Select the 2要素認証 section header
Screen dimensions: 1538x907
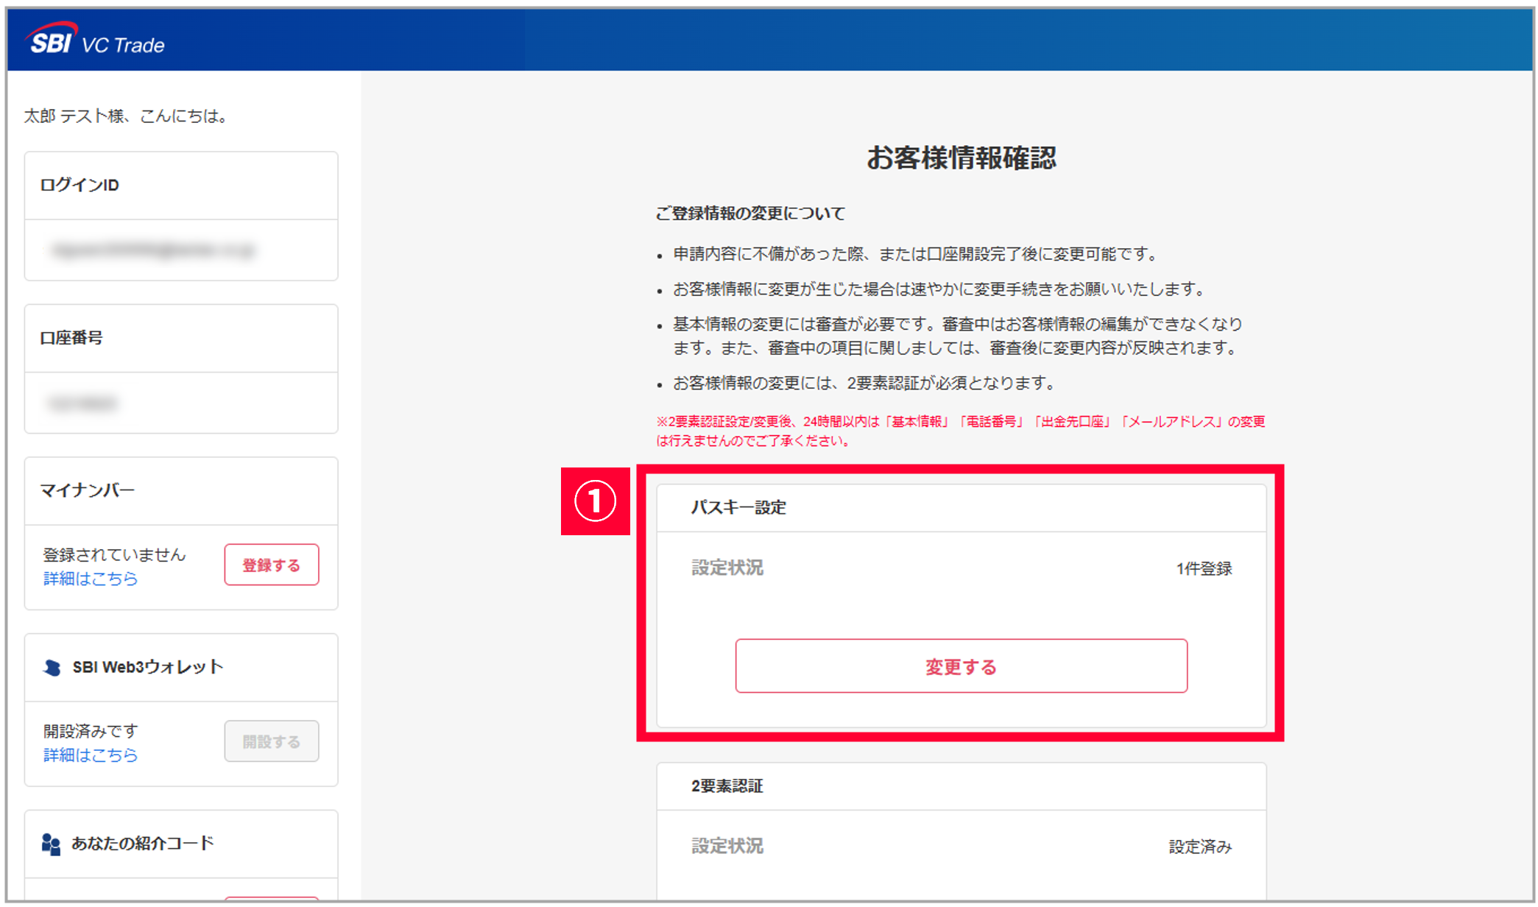point(727,786)
